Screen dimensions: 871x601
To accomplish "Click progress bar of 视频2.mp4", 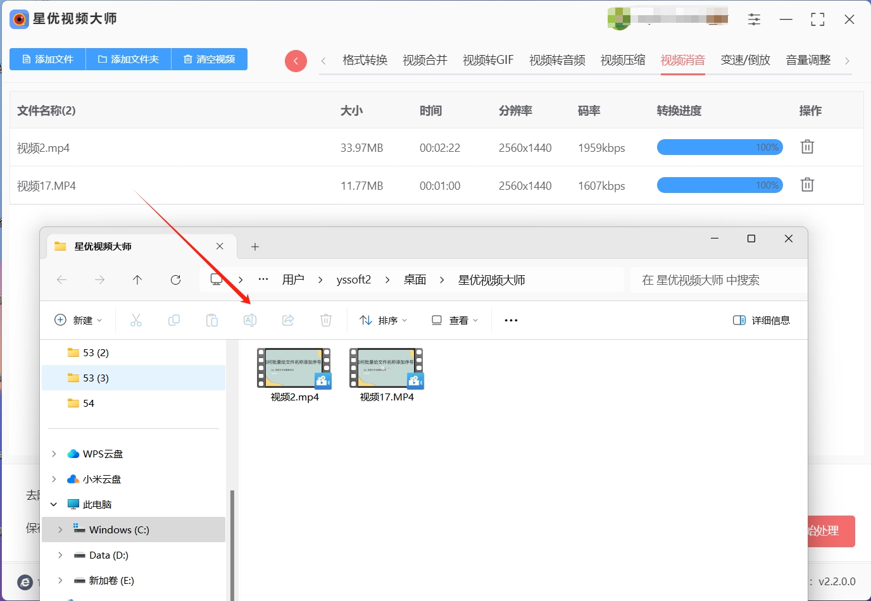I will click(x=720, y=147).
